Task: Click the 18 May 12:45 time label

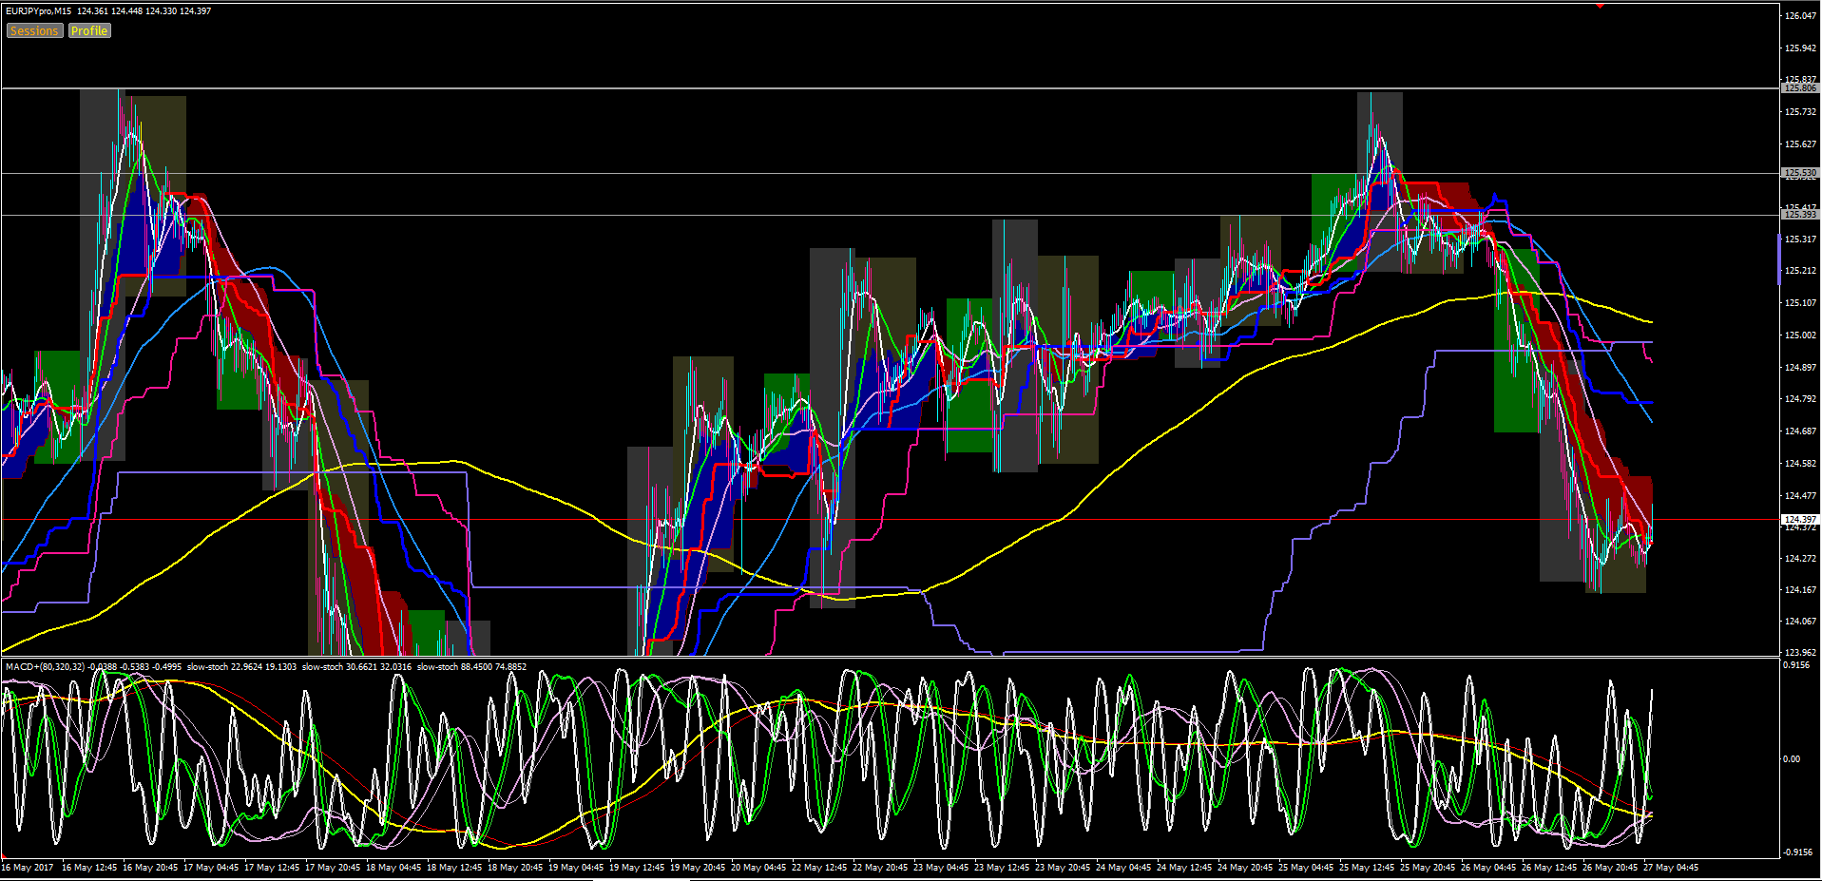Action: click(454, 868)
